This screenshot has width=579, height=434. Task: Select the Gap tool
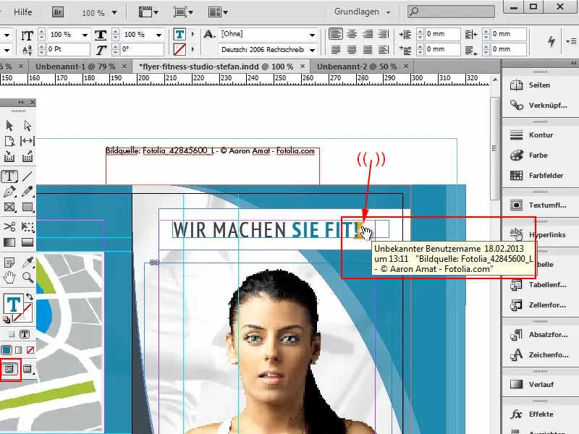click(x=28, y=141)
